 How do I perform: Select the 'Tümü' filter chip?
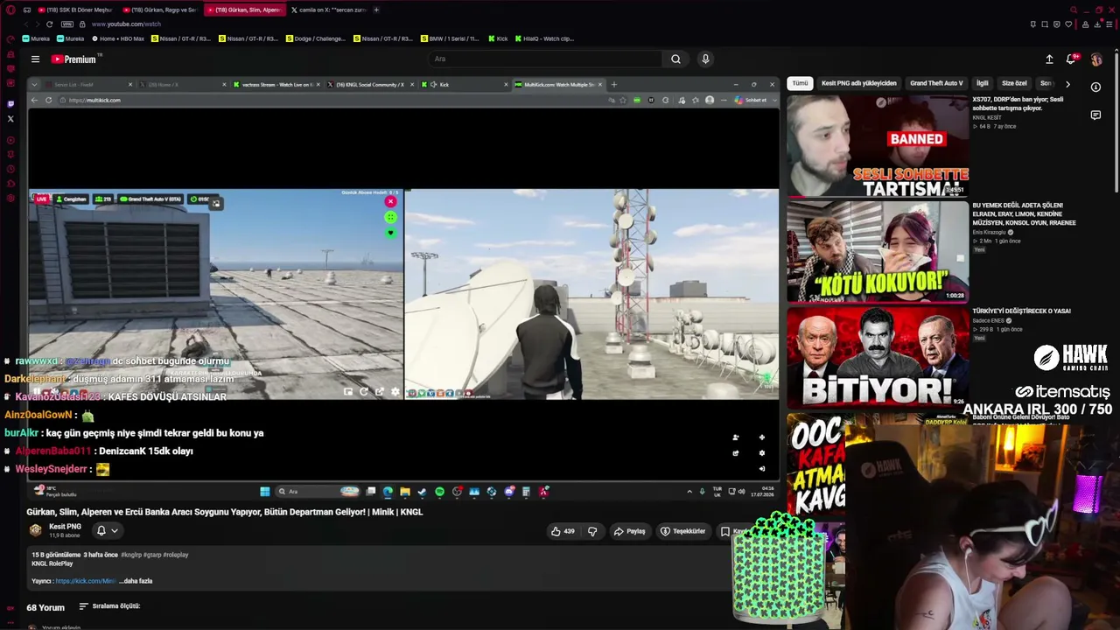[800, 84]
